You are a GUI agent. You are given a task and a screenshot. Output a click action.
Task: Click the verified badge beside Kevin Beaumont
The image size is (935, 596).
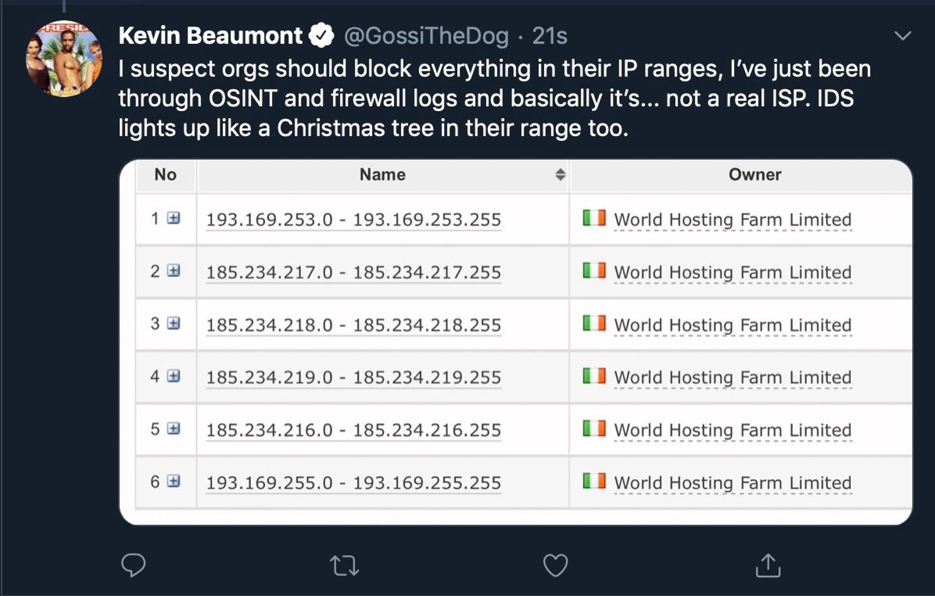tap(321, 35)
